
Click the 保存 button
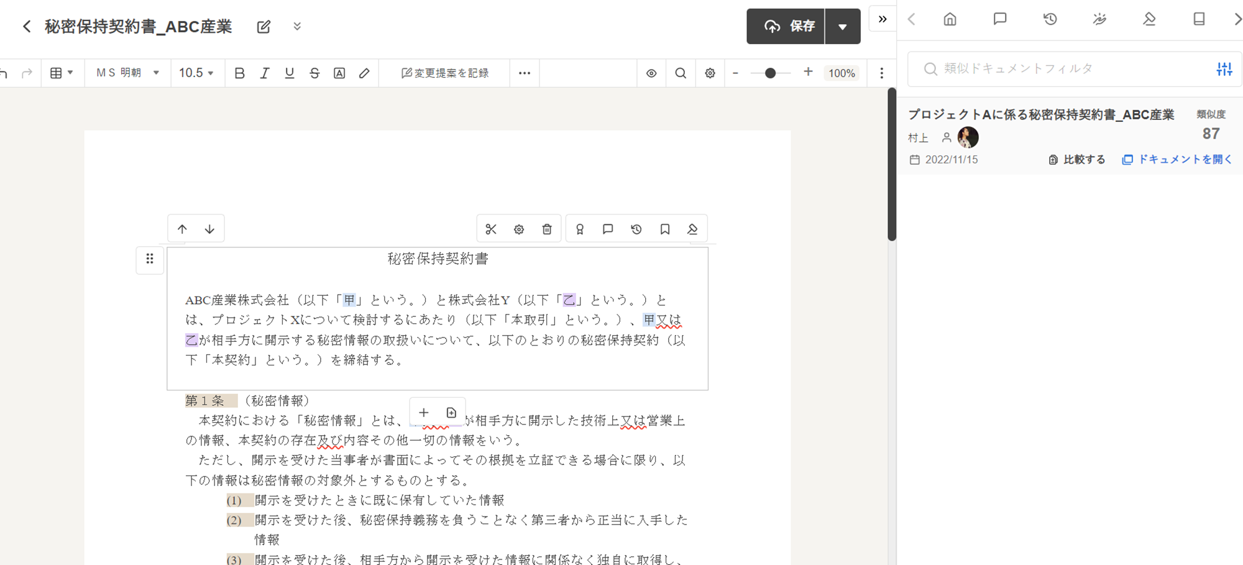click(786, 27)
